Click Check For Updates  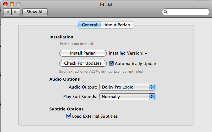[x=83, y=63]
